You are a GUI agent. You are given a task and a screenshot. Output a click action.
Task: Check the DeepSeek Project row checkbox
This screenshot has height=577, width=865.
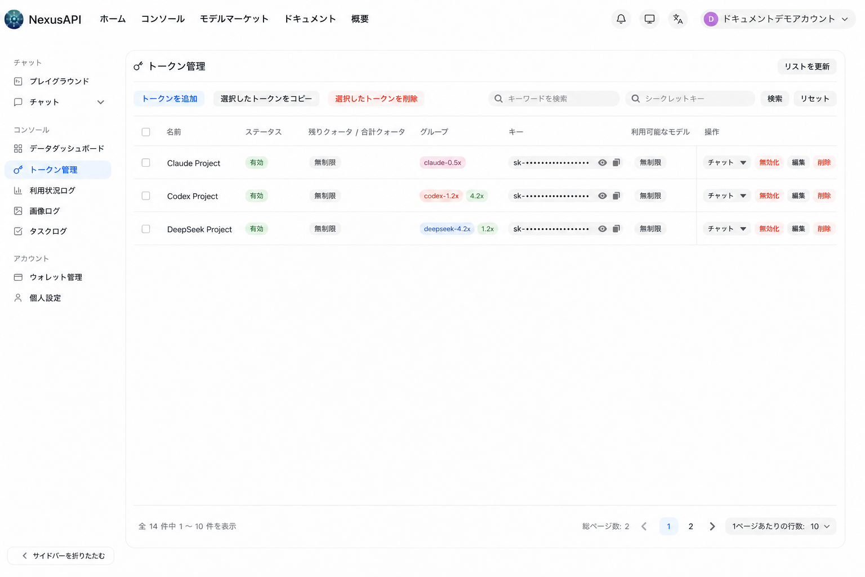(146, 229)
